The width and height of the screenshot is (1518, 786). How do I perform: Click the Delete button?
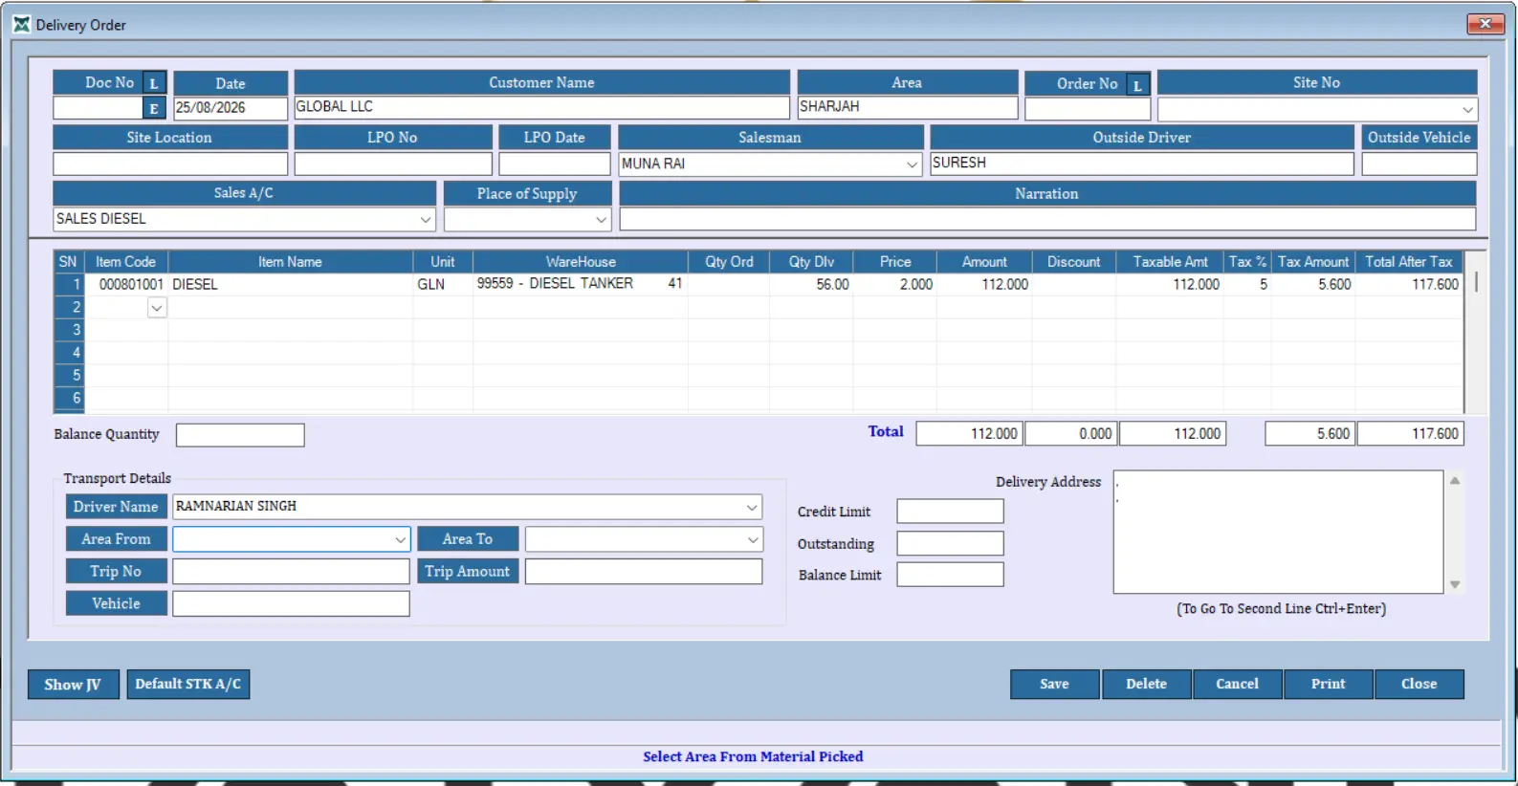tap(1146, 684)
